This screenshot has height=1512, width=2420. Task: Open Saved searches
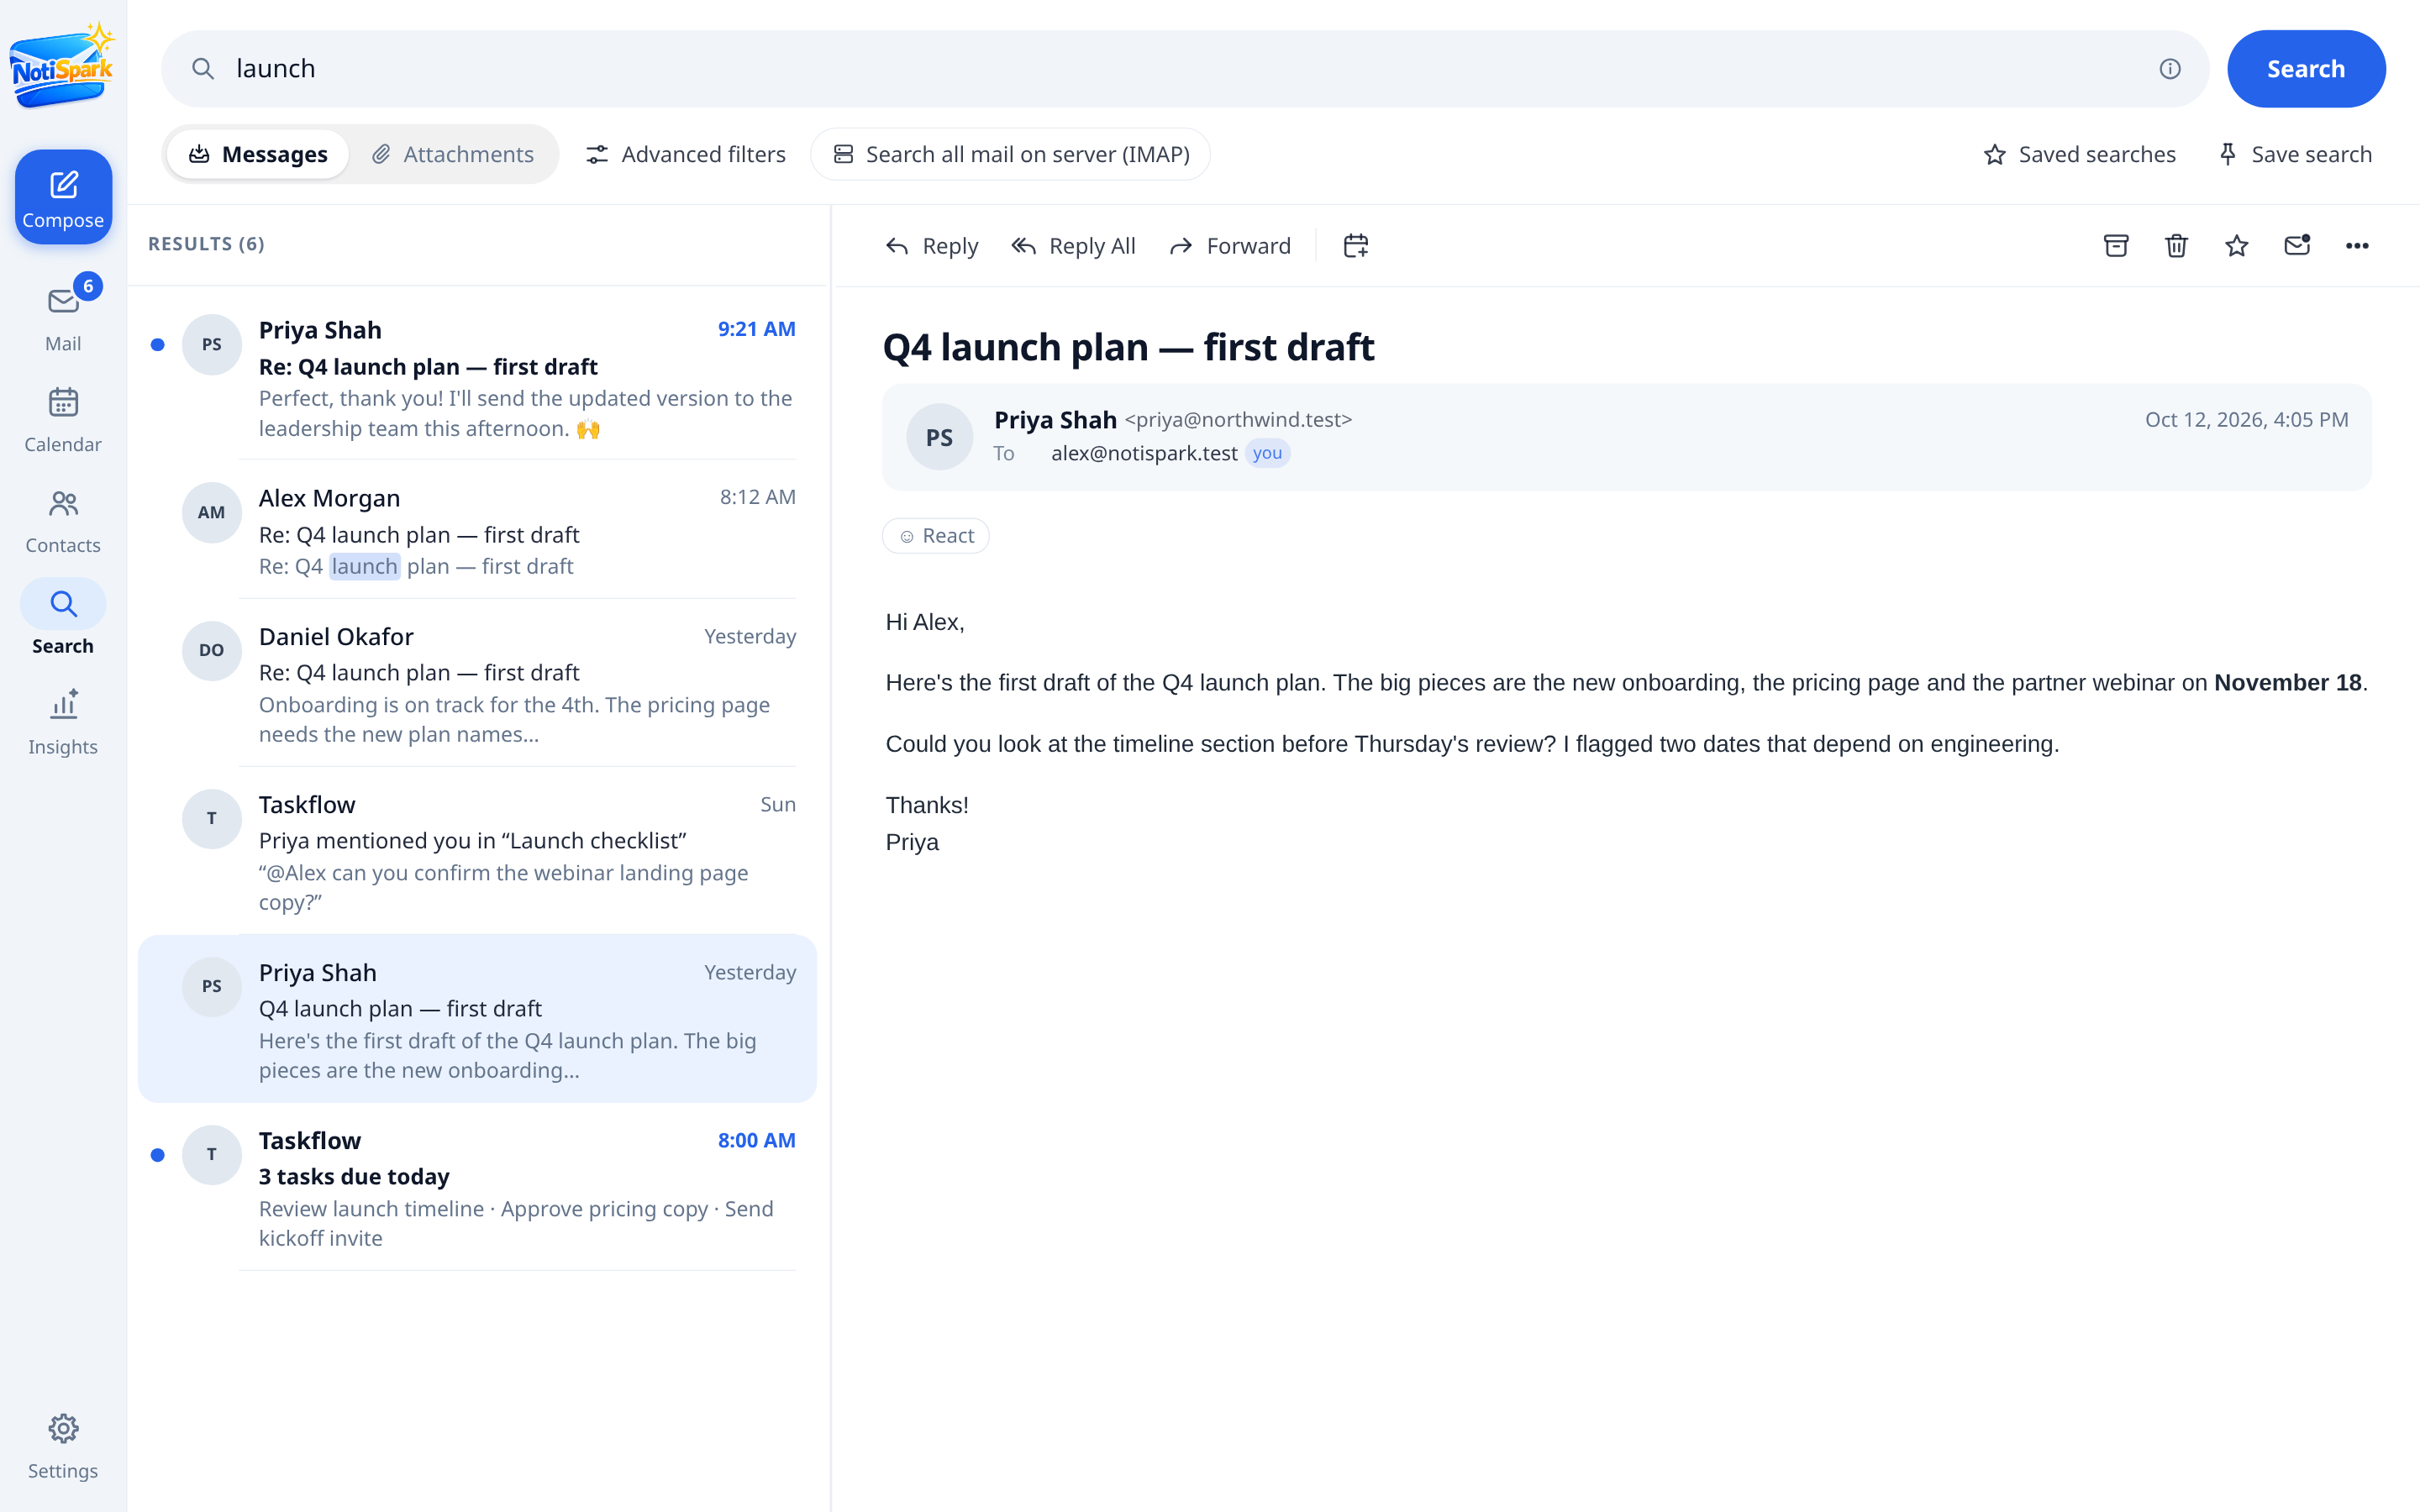pyautogui.click(x=2079, y=154)
